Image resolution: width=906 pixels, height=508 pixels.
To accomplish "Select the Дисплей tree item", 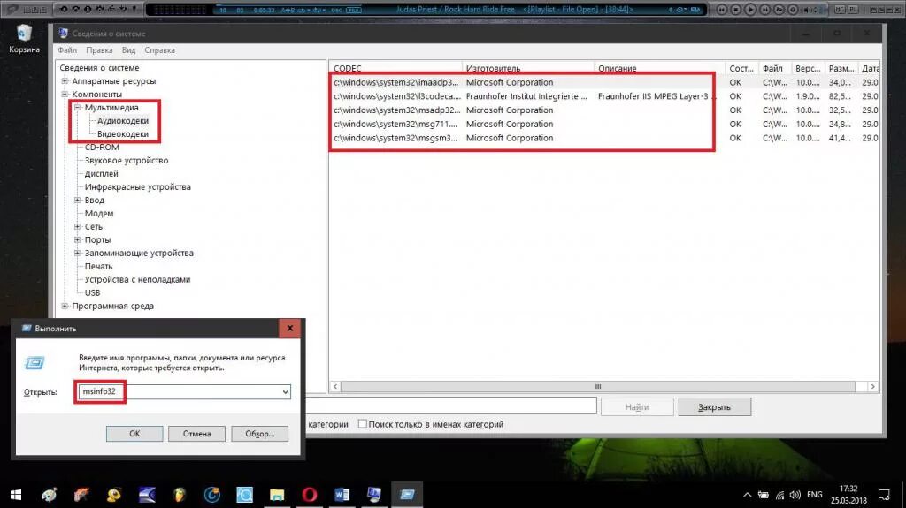I will 101,174.
